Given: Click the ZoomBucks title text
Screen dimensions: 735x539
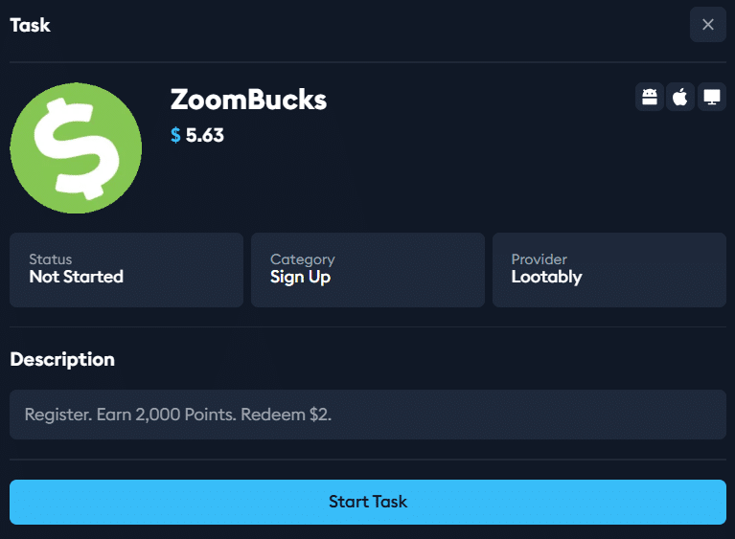Looking at the screenshot, I should coord(248,100).
